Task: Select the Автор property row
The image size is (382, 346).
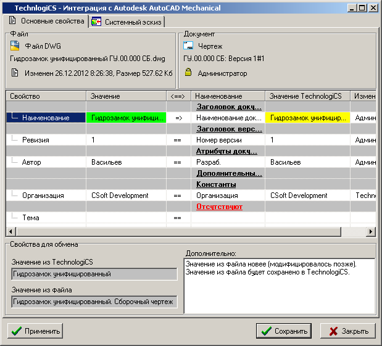Action: tap(46, 162)
